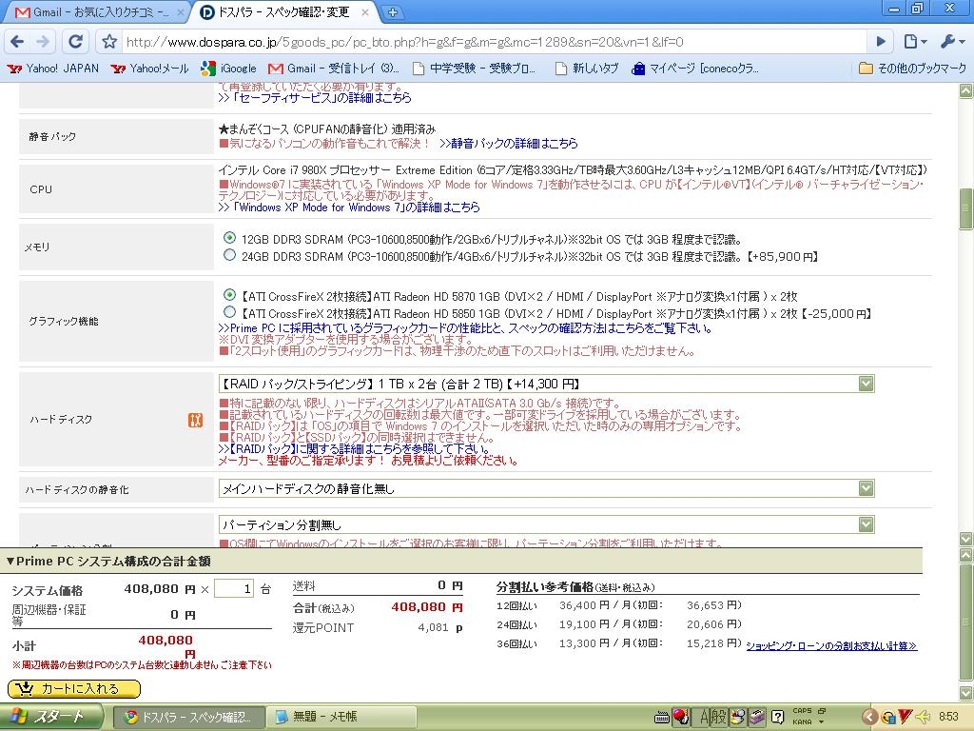Open 無題 - メモ帳 from taskbar
The width and height of the screenshot is (974, 731).
[x=341, y=717]
